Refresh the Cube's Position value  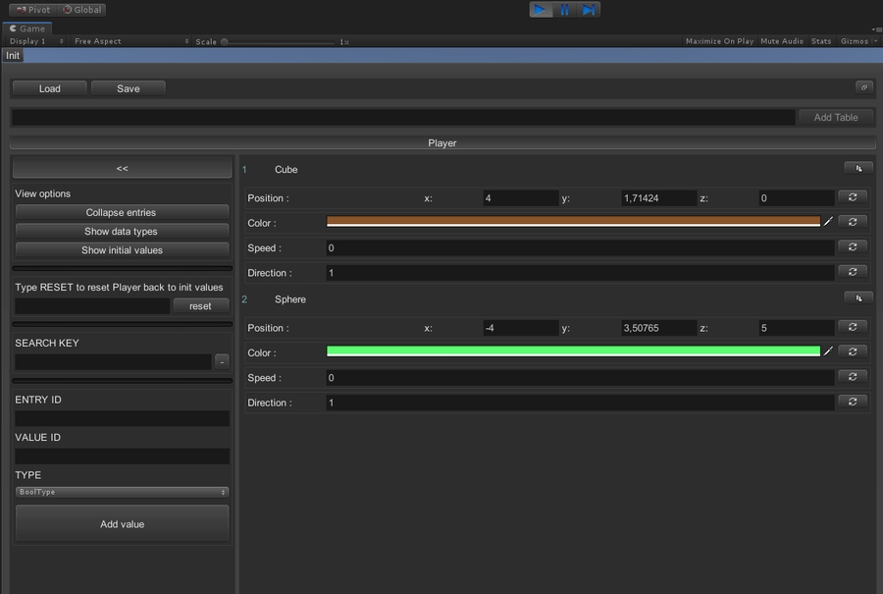click(853, 196)
